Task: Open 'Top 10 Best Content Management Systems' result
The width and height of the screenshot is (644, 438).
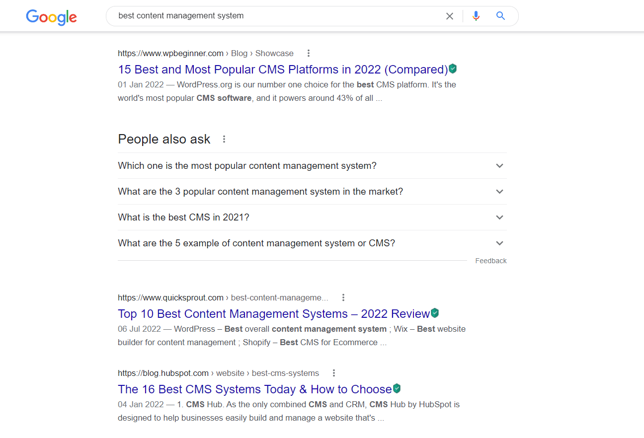Action: [x=274, y=314]
